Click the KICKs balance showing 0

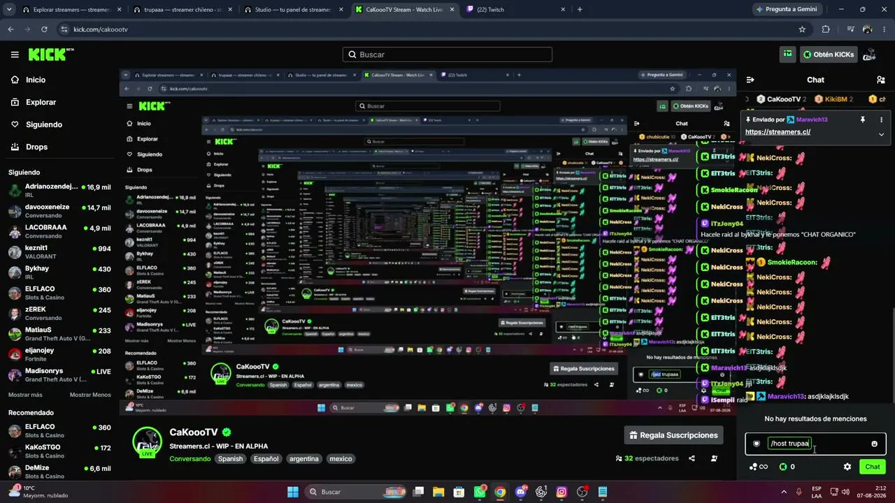[787, 467]
